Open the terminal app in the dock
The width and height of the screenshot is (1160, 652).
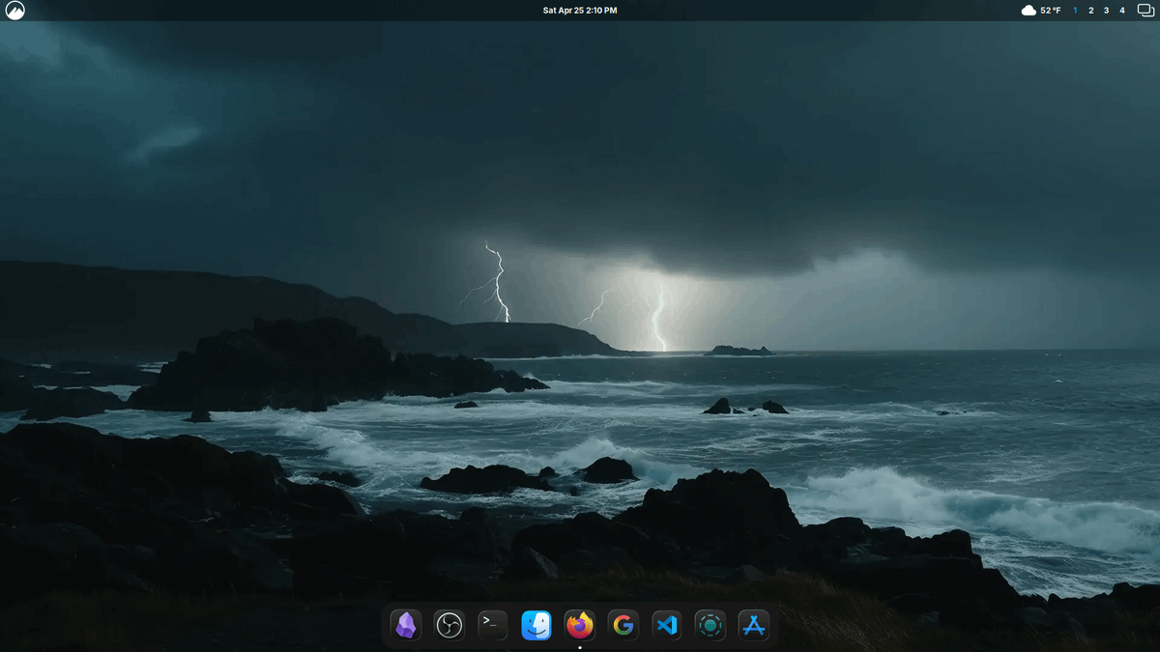492,625
